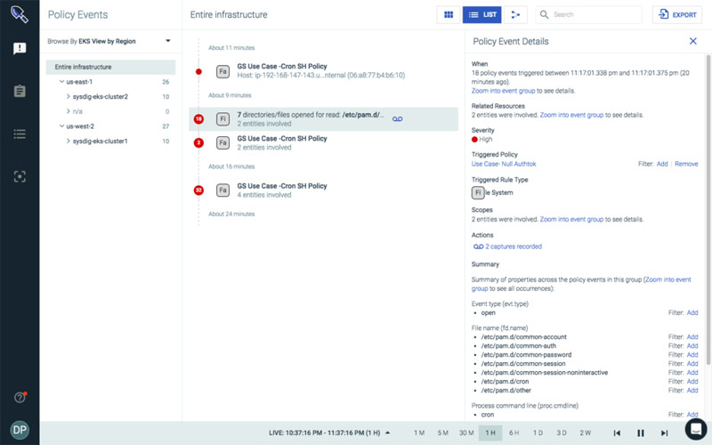Screen dimensions: 712x445
Task: Click the Fa icon of the 2-entities Cron event
Action: coord(222,142)
